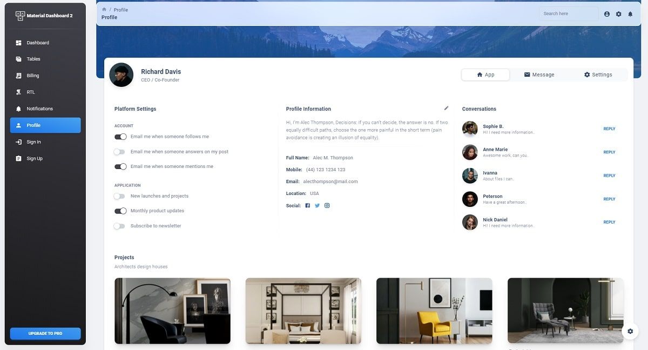This screenshot has height=350, width=648.
Task: Click the Facebook icon under Social
Action: [307, 205]
